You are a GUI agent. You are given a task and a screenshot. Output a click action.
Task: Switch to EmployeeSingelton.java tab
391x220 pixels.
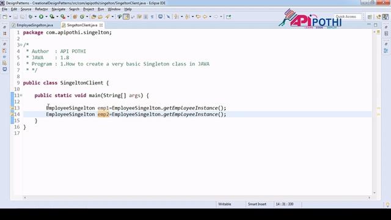tap(32, 25)
